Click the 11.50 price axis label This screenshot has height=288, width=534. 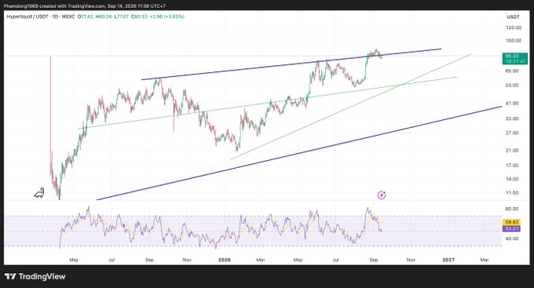pyautogui.click(x=512, y=193)
